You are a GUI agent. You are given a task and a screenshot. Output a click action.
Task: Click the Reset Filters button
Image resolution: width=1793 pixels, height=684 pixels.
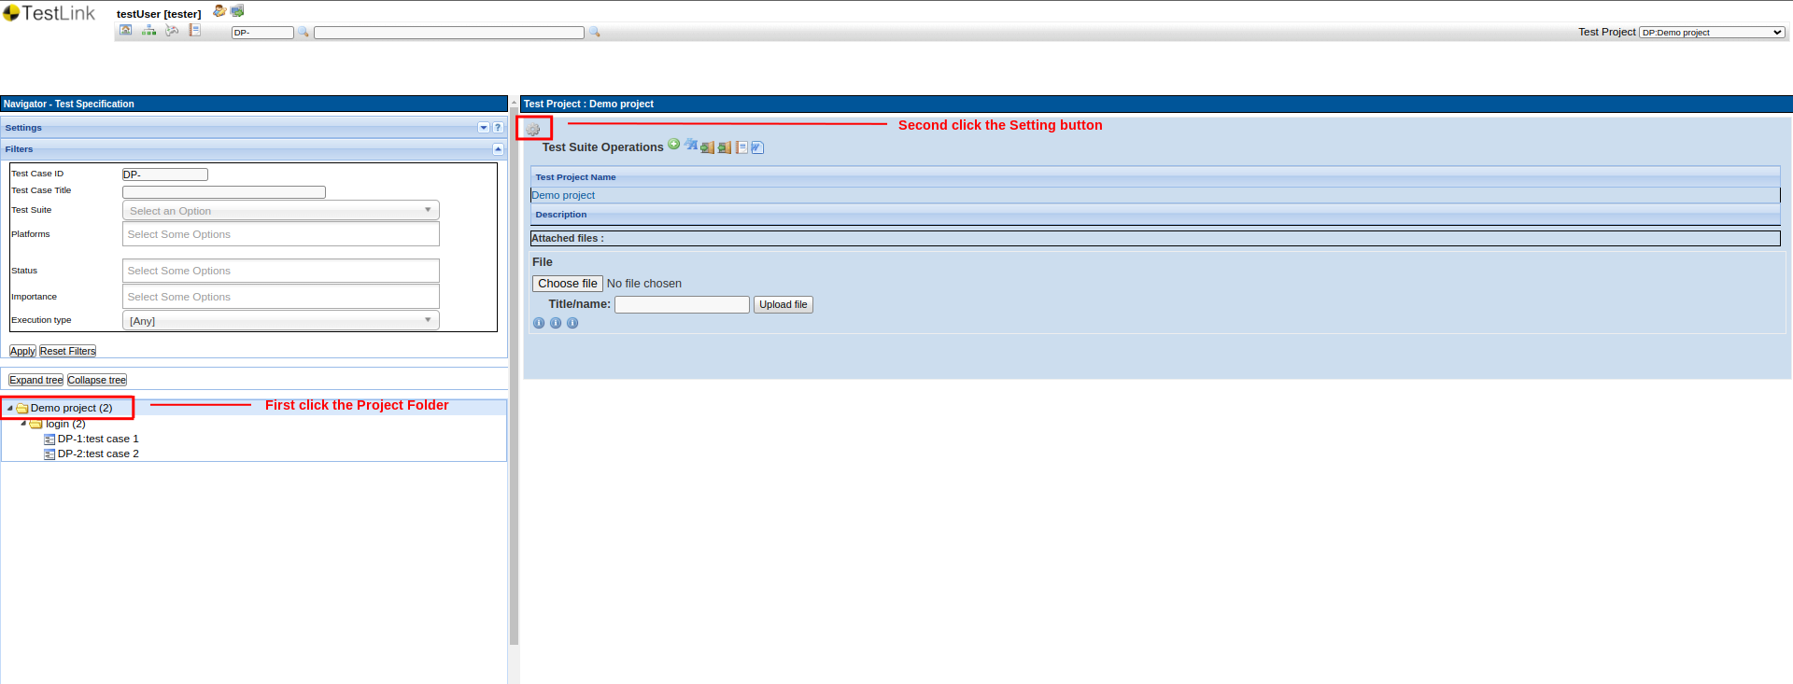67,351
